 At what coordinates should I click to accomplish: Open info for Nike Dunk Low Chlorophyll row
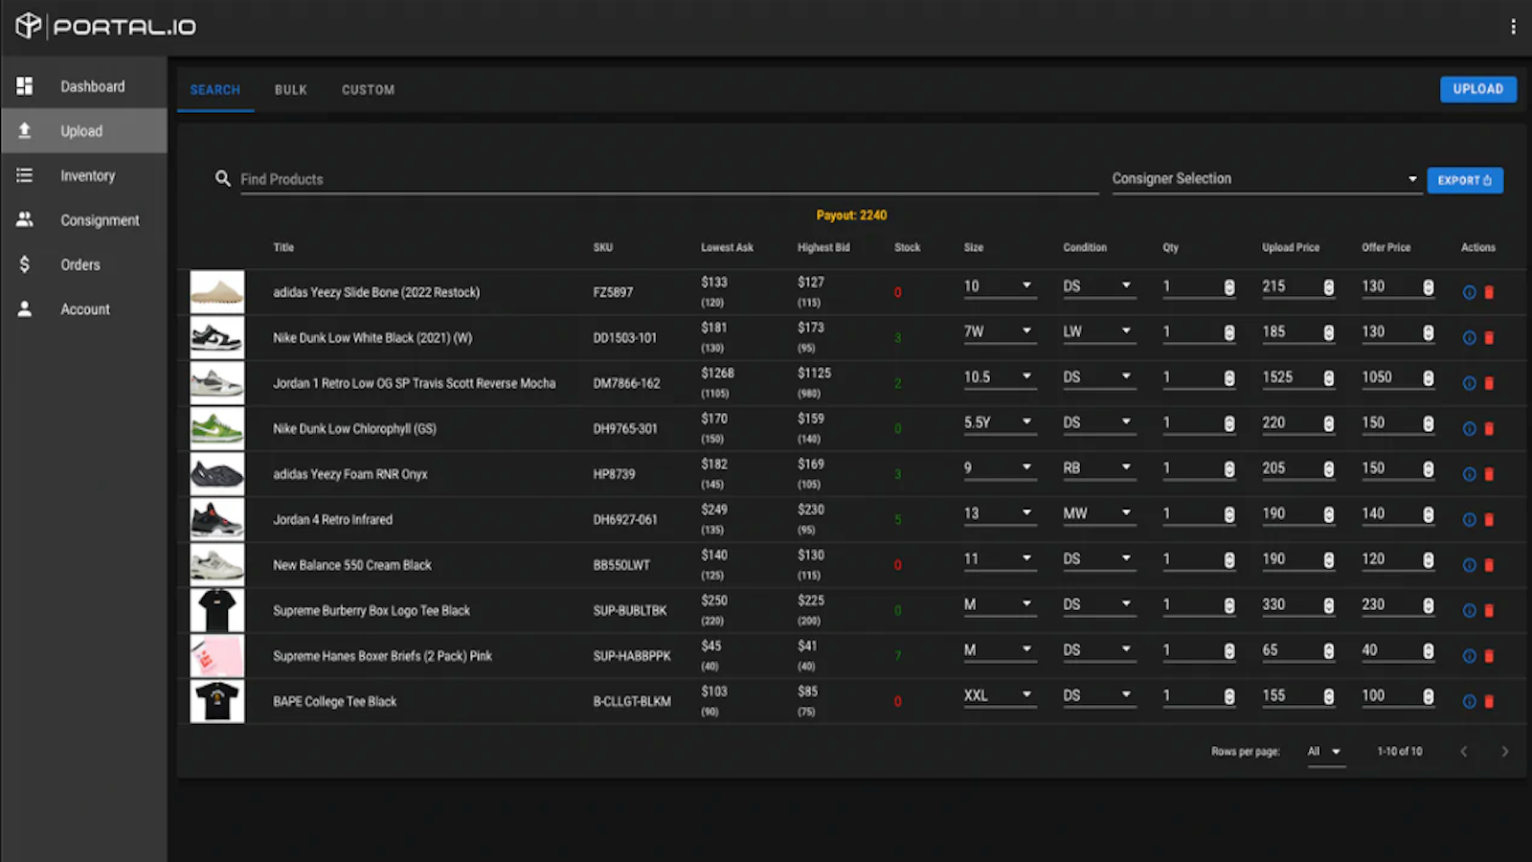pyautogui.click(x=1469, y=429)
